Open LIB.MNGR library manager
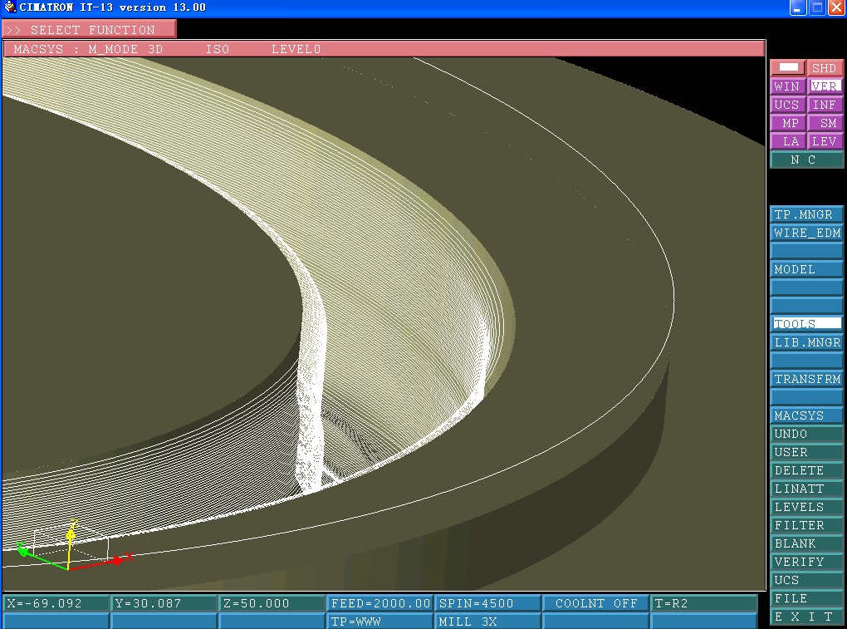 (x=806, y=342)
